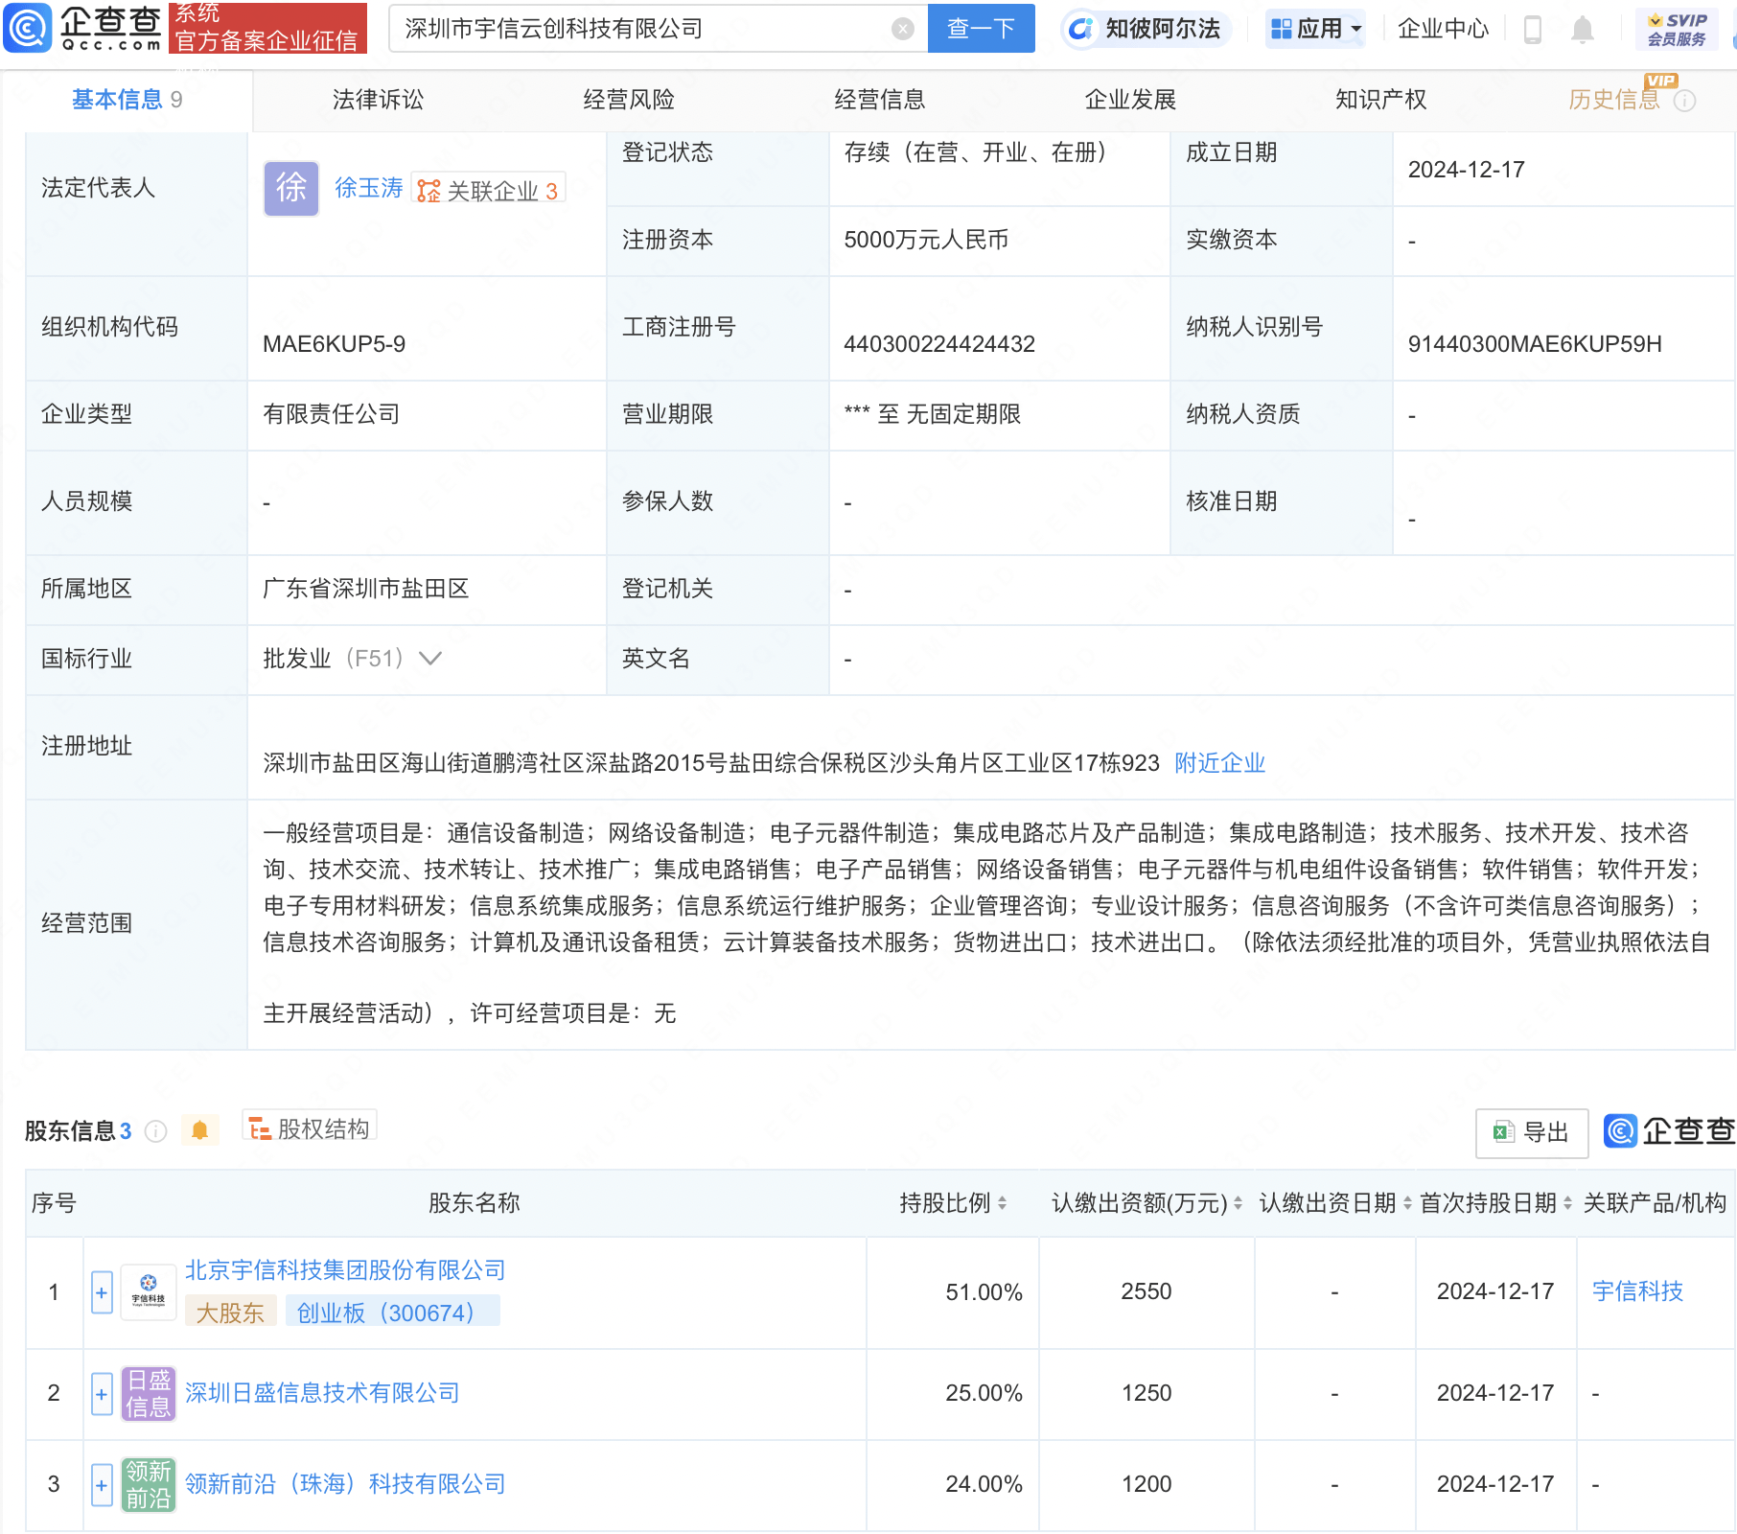Expand row 3 领新前沿 plus button
The height and width of the screenshot is (1534, 1737).
[x=102, y=1485]
